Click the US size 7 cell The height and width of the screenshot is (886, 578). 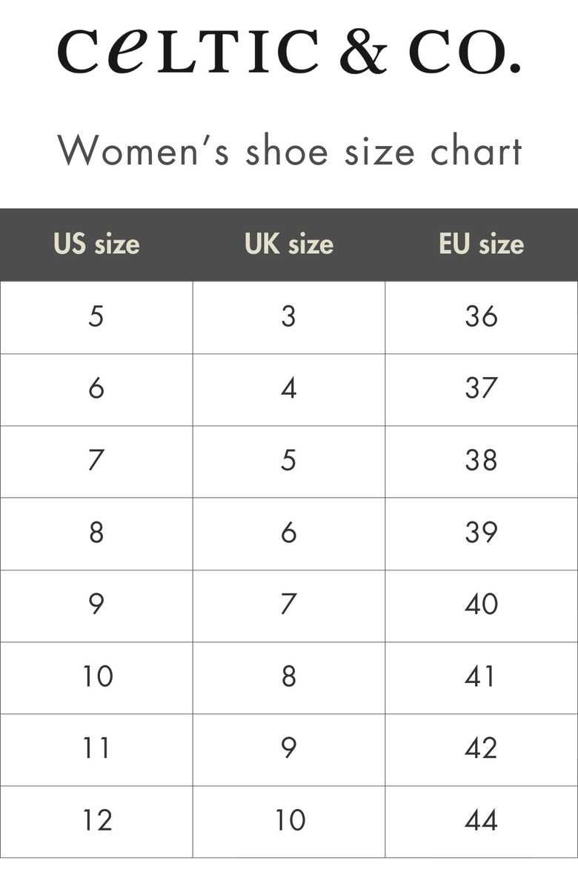[x=96, y=460]
